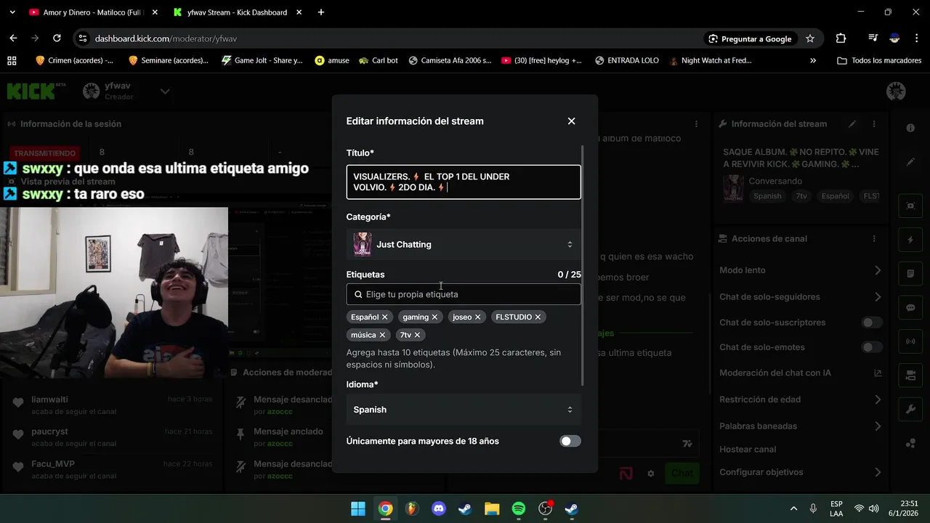The width and height of the screenshot is (930, 523).
Task: Click the stream preview sidebar icon
Action: tap(910, 206)
